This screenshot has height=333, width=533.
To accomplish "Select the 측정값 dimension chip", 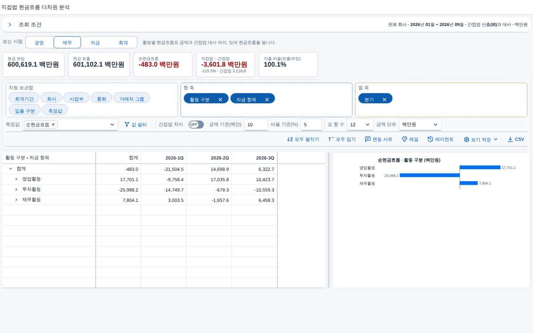I will tap(55, 110).
